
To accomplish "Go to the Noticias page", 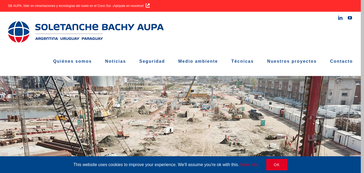I will (x=115, y=61).
